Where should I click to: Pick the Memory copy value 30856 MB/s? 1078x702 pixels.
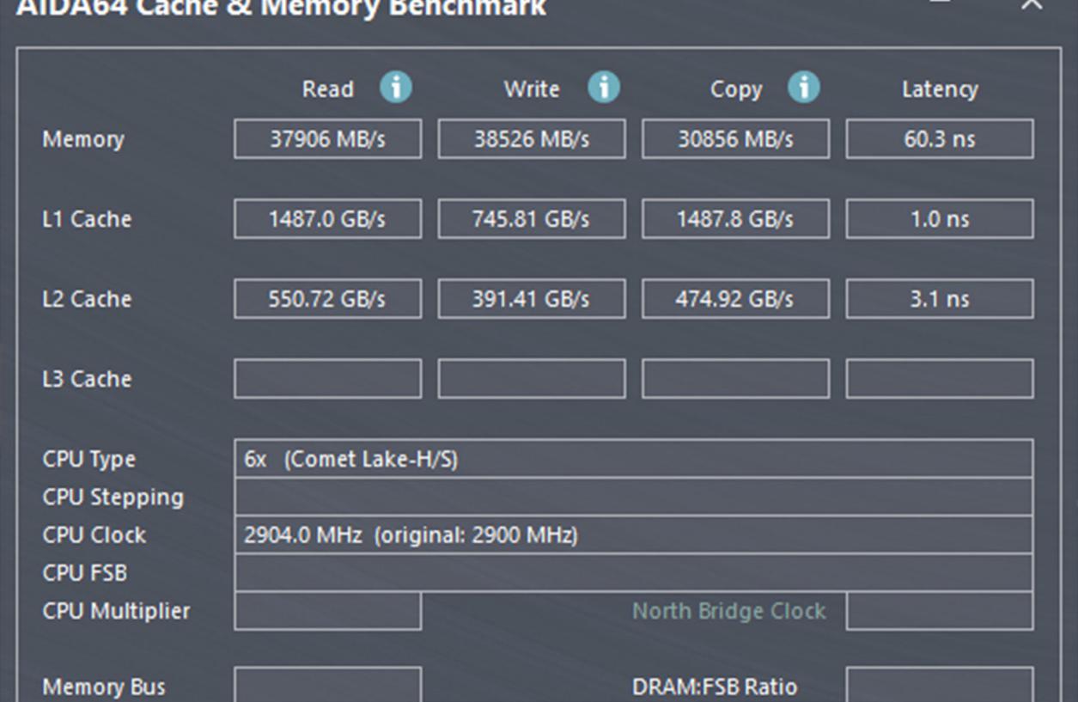tap(735, 139)
